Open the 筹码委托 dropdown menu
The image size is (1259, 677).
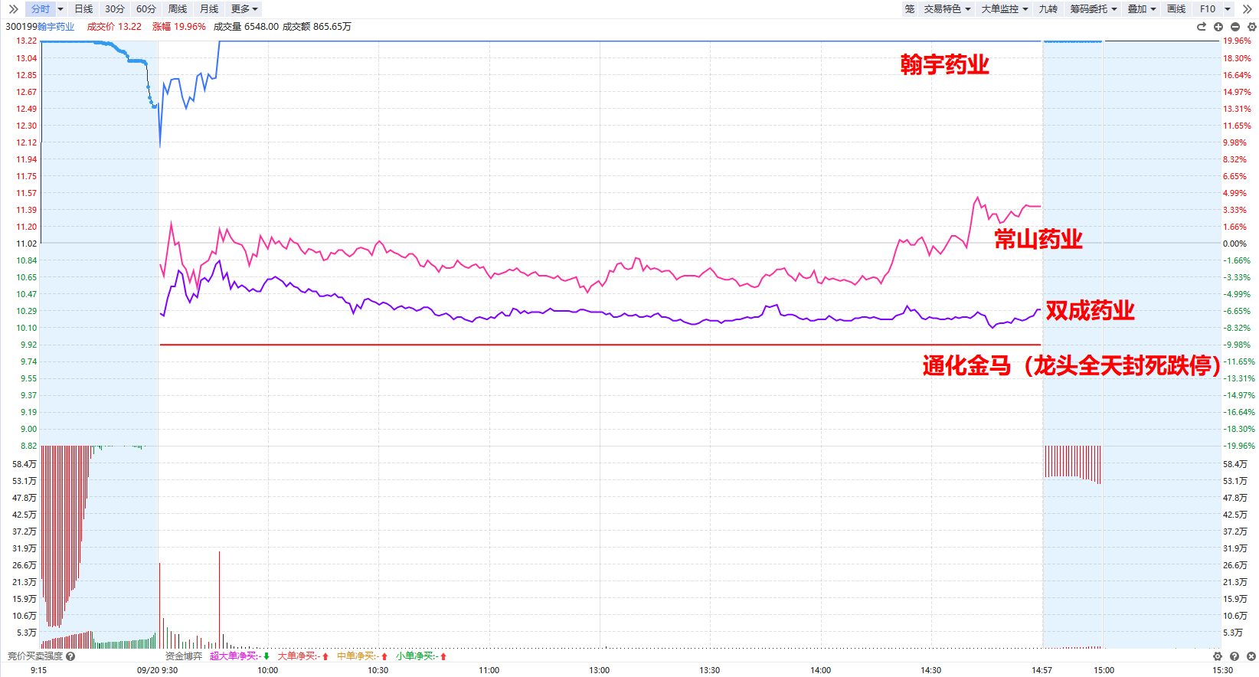[1094, 9]
